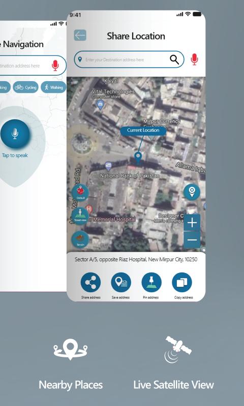Tap red microphone on Navigation screen
This screenshot has height=406, width=244.
[55, 65]
